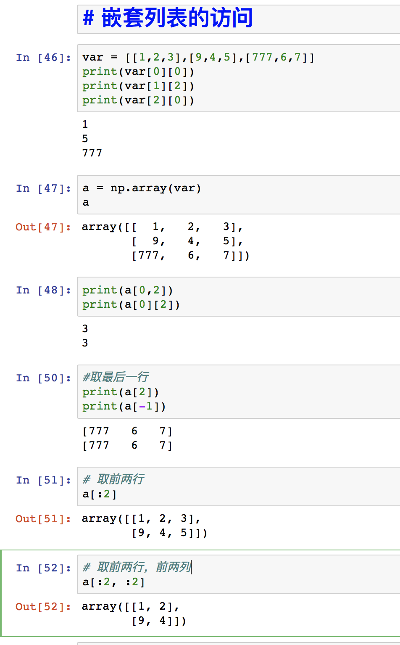This screenshot has width=400, height=645.
Task: Click the 777 output under cell 46
Action: point(92,153)
